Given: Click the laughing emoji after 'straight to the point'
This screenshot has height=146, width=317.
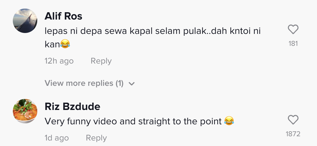Looking at the screenshot, I should [x=229, y=122].
